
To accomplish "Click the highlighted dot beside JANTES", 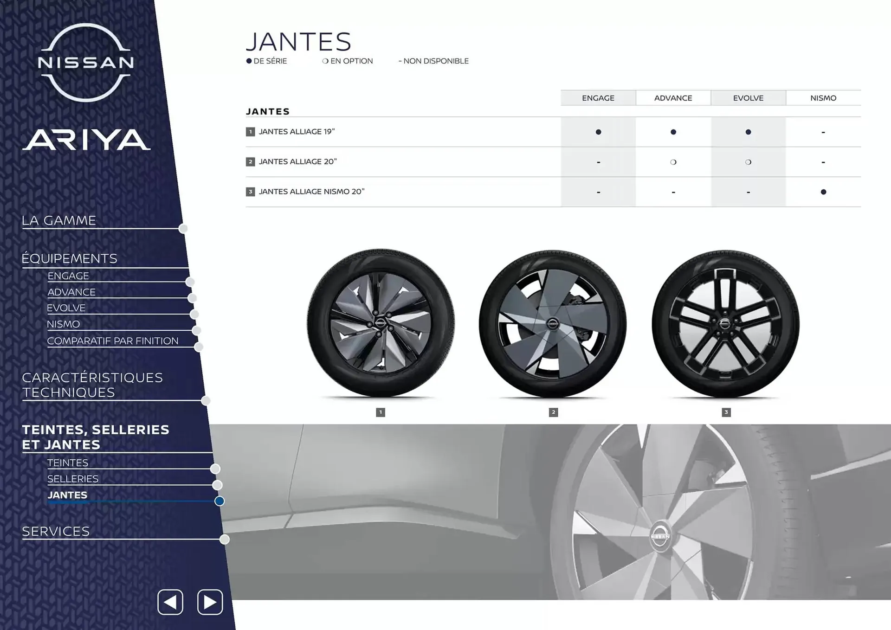I will (220, 501).
